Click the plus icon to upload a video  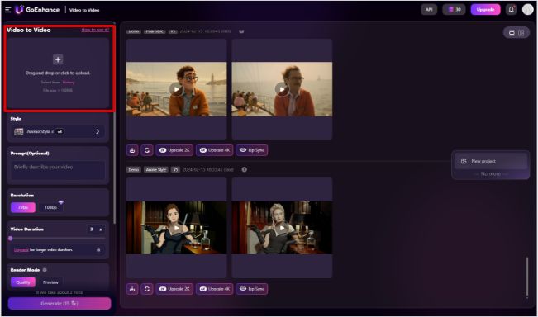pos(58,59)
